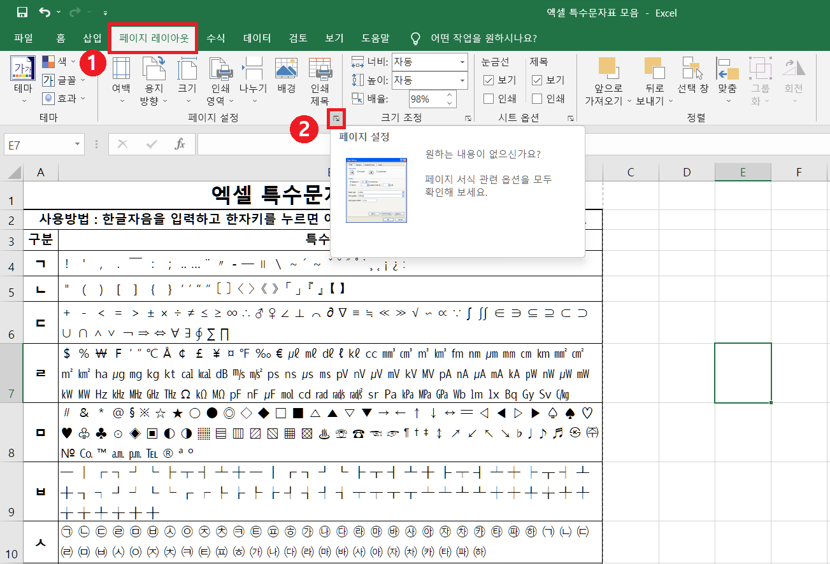Open the 너비 (Width) dropdown

(x=462, y=62)
